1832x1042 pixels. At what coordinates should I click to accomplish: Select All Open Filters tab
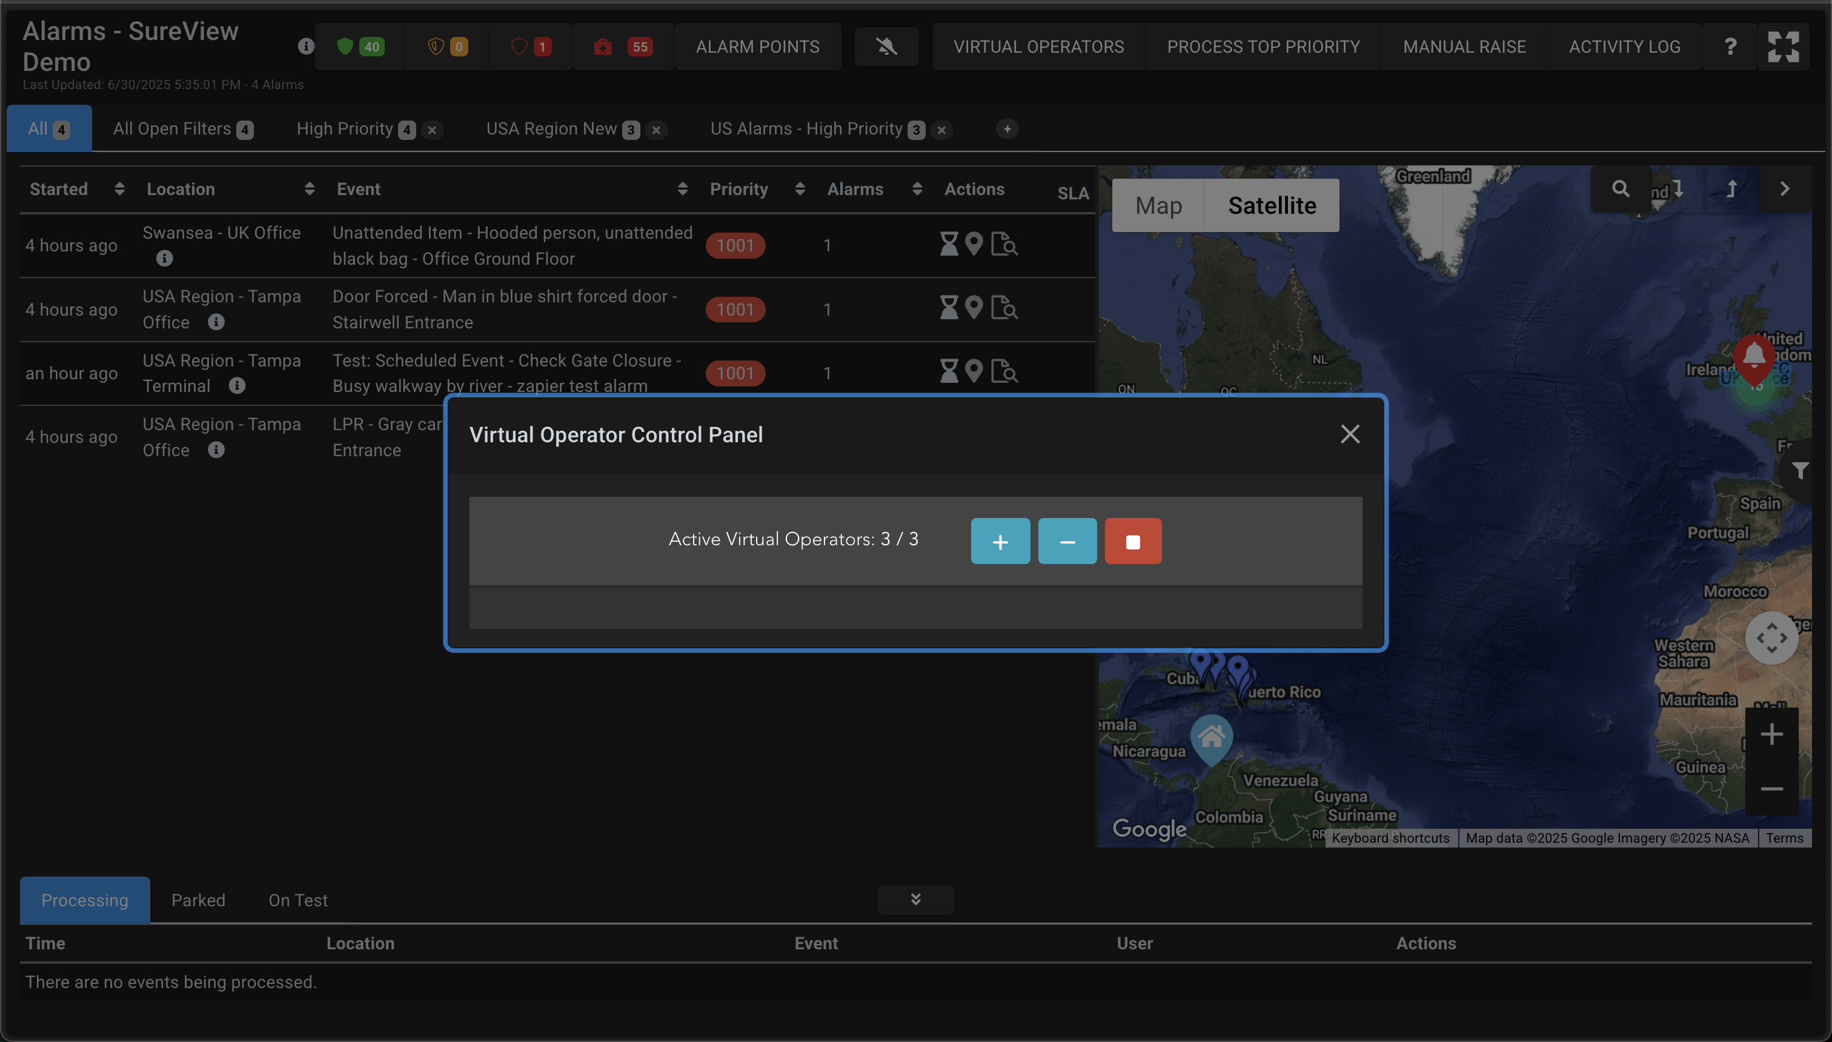[183, 129]
